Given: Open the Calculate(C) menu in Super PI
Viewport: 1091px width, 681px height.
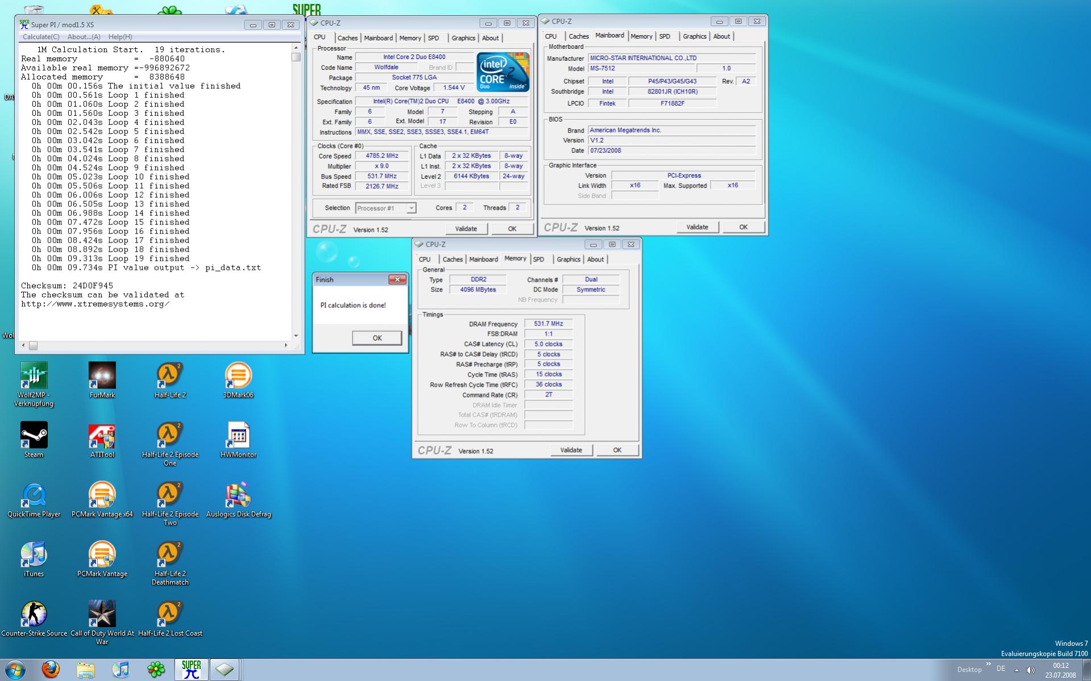Looking at the screenshot, I should (41, 37).
